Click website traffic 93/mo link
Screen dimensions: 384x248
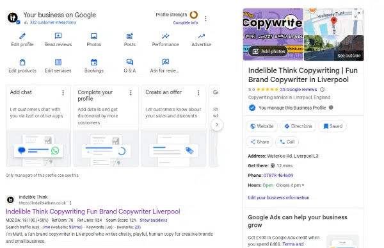click(75, 227)
